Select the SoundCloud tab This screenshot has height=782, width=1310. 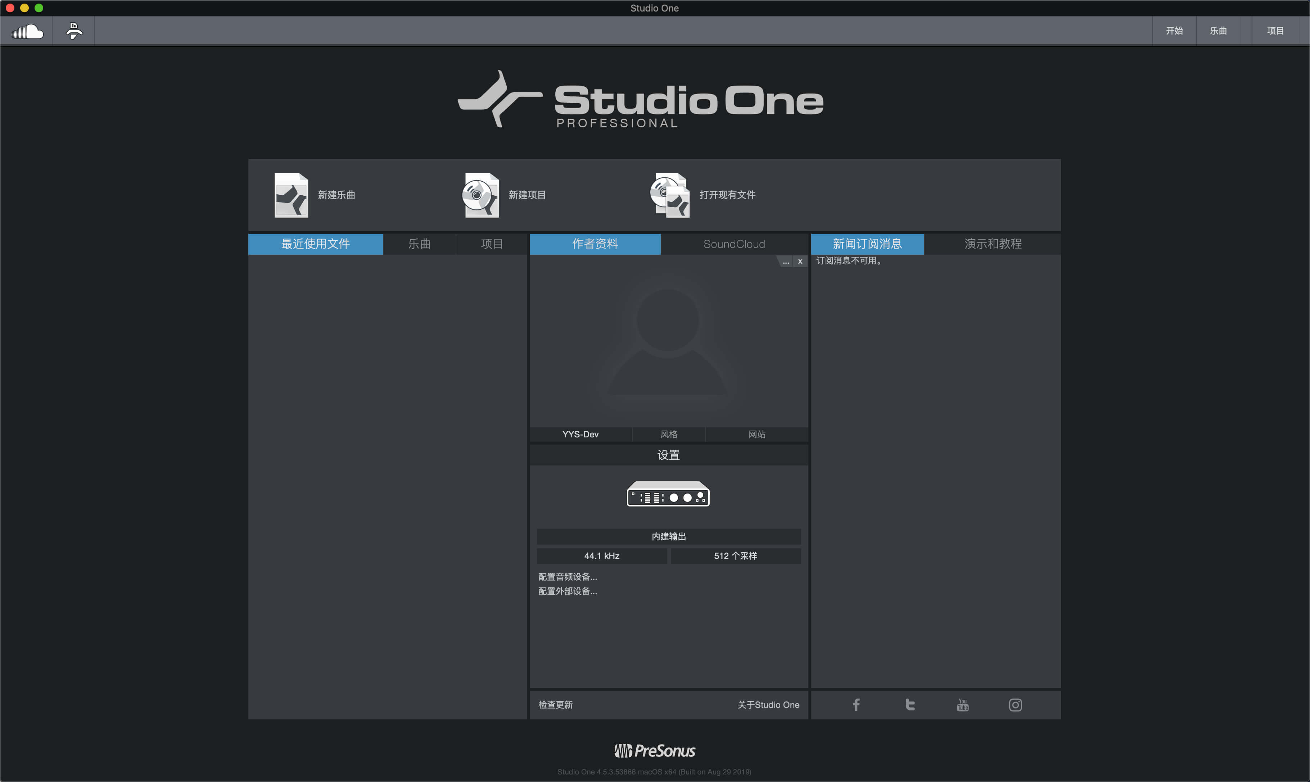[x=734, y=244]
